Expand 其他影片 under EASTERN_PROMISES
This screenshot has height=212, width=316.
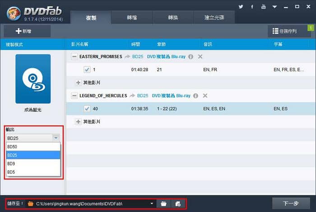[x=78, y=83]
